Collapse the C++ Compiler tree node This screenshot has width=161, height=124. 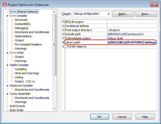pos(7,16)
